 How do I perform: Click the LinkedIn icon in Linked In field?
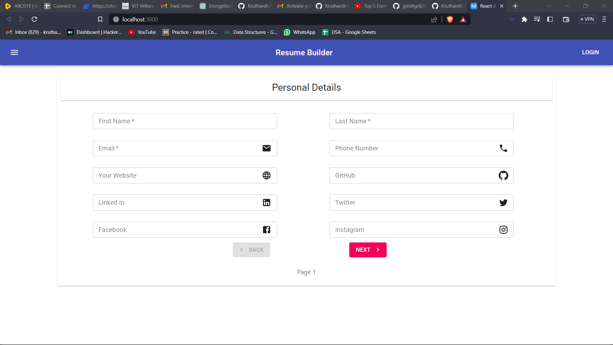(266, 202)
